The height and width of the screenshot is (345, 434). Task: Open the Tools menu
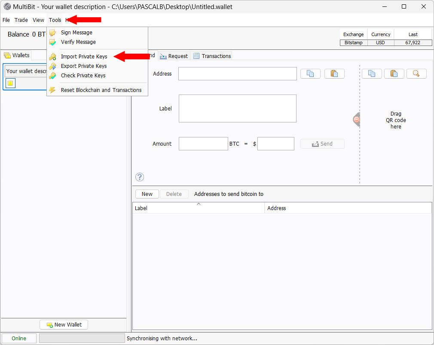pyautogui.click(x=55, y=20)
